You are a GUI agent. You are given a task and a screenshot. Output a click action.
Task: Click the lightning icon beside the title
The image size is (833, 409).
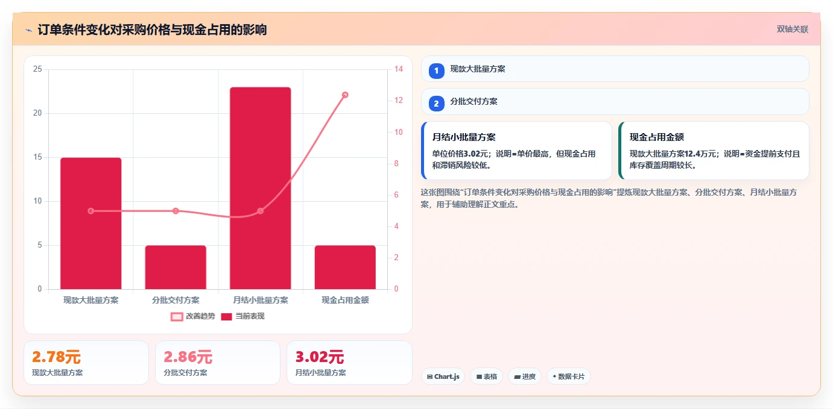[28, 30]
